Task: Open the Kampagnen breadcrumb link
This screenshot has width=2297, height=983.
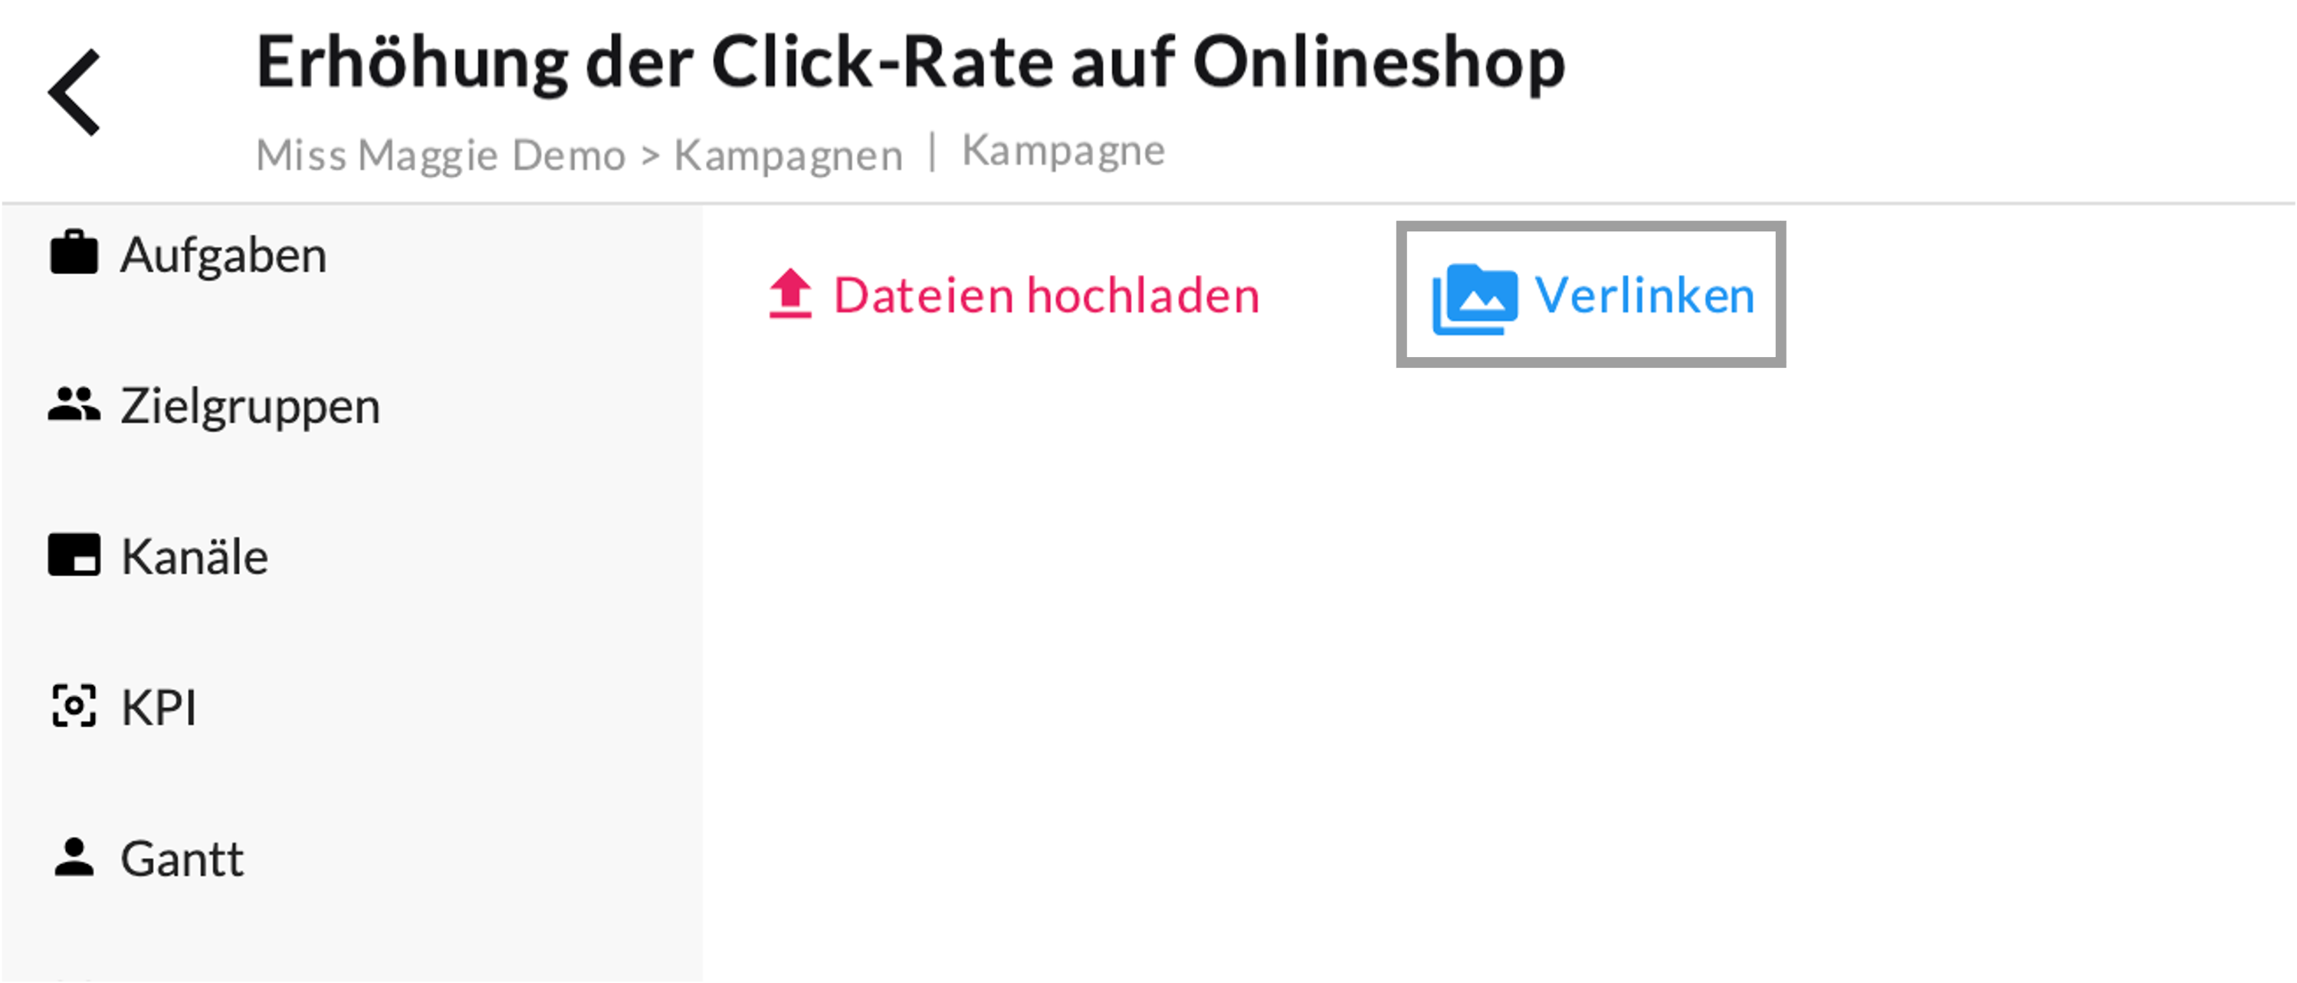Action: (788, 155)
